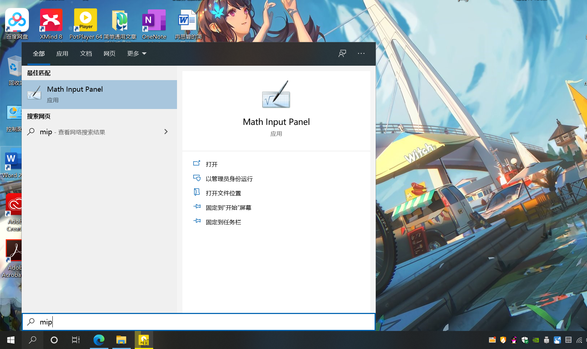The image size is (587, 349).
Task: Open the search panel options (…) menu
Action: (361, 53)
